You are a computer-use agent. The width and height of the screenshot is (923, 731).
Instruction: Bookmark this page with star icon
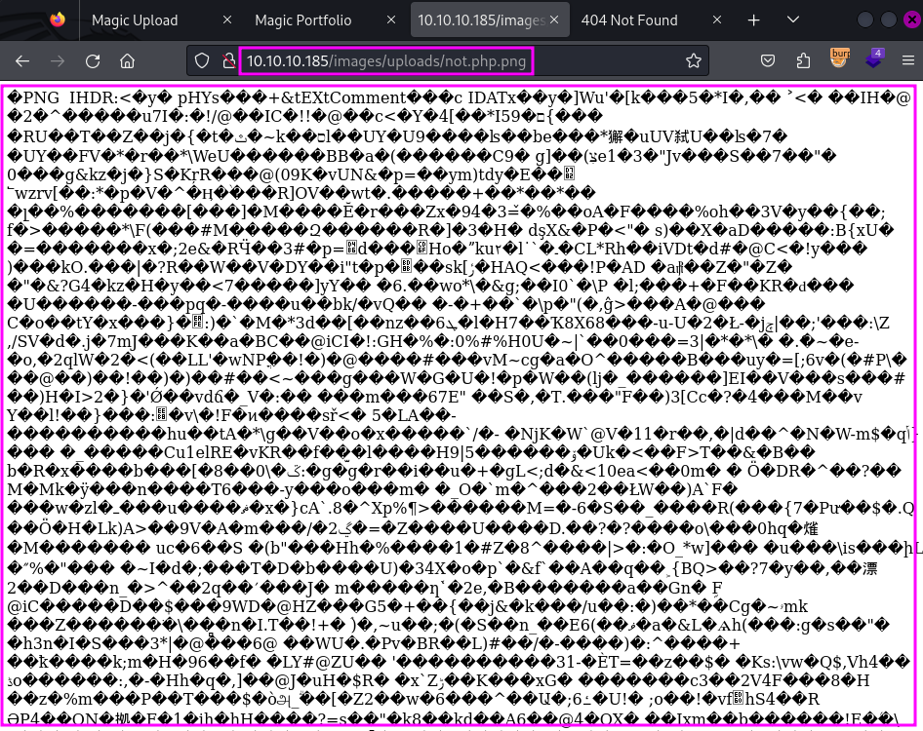tap(694, 60)
